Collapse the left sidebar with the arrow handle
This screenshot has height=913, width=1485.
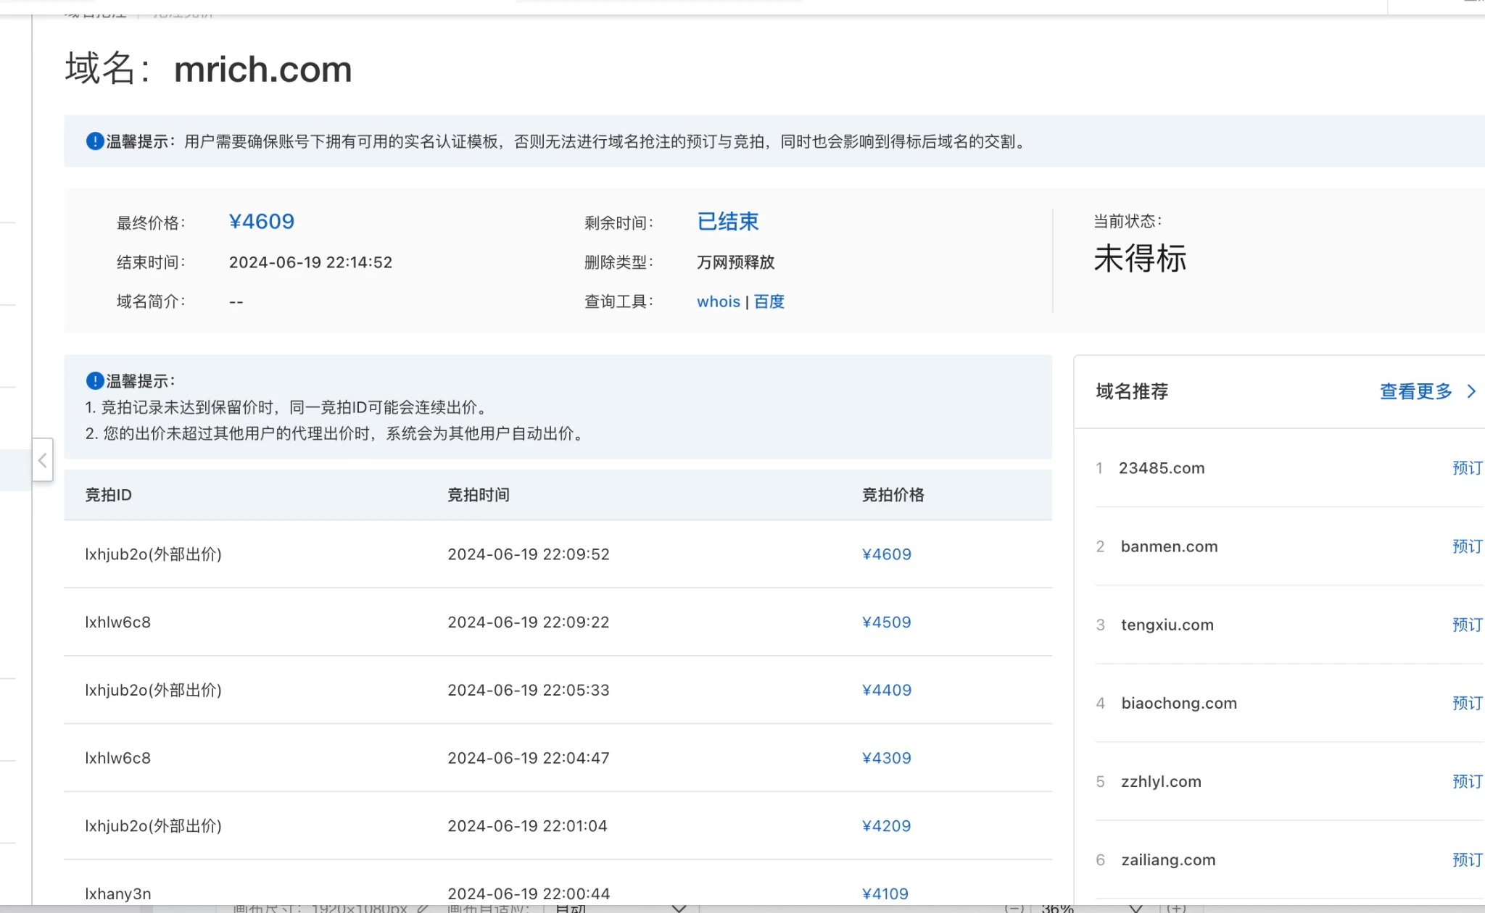(43, 460)
